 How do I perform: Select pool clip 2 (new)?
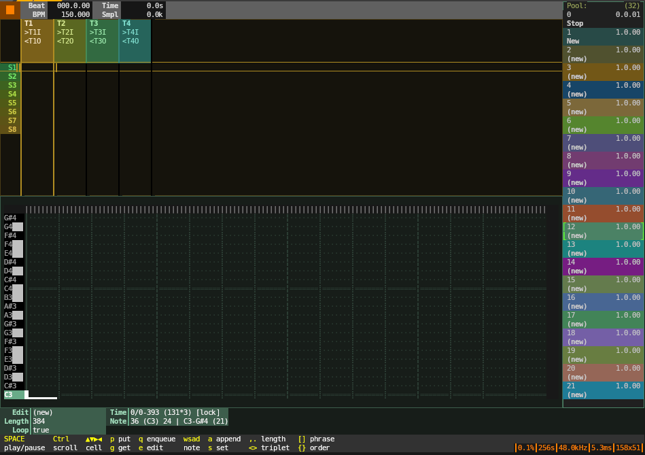click(604, 54)
